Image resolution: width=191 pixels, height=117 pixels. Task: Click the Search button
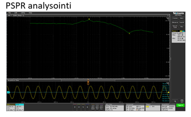pyautogui.click(x=181, y=22)
